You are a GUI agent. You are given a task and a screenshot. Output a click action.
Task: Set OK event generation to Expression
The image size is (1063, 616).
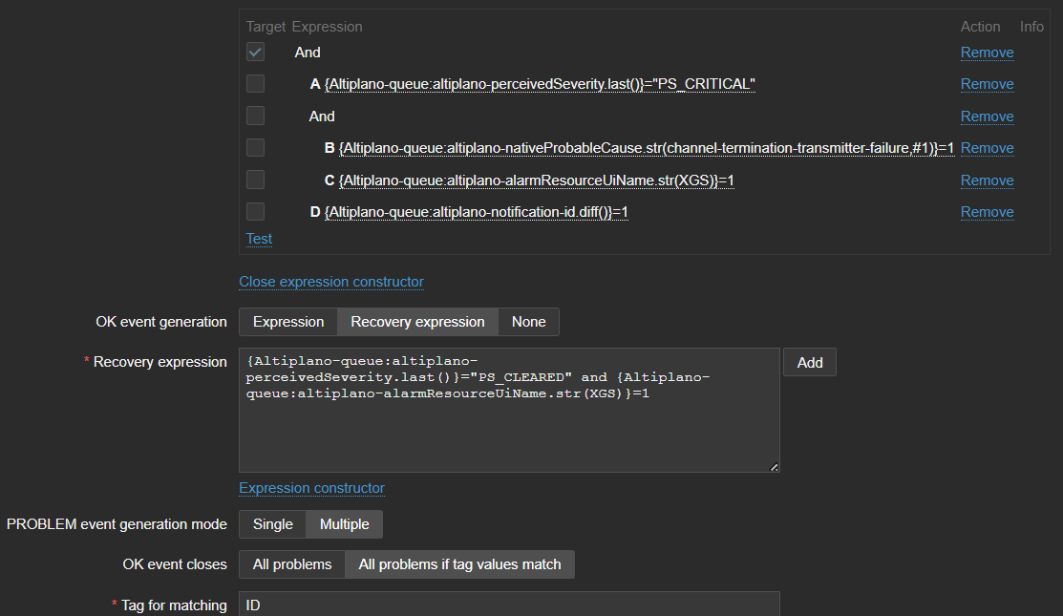pyautogui.click(x=288, y=322)
